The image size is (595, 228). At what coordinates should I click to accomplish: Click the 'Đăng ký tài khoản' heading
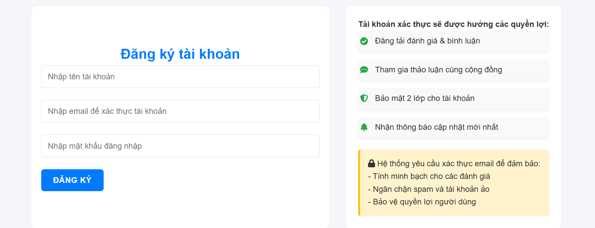180,54
